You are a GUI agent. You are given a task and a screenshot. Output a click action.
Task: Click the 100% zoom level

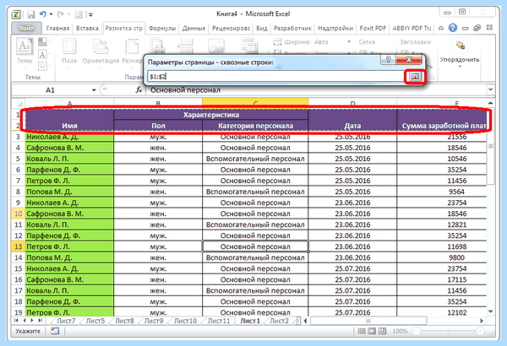400,331
